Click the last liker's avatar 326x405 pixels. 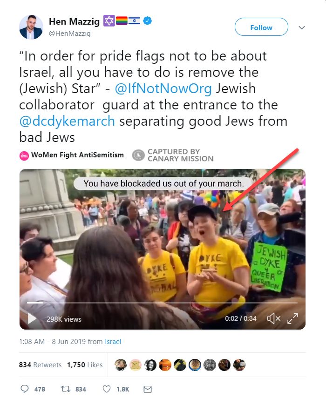pos(239,364)
